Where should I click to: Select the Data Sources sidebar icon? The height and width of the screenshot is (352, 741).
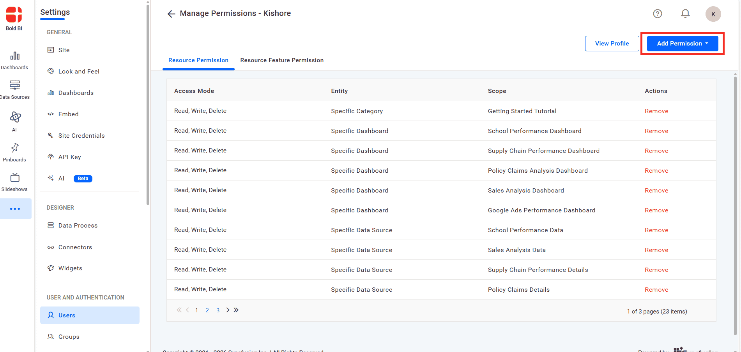[x=14, y=89]
